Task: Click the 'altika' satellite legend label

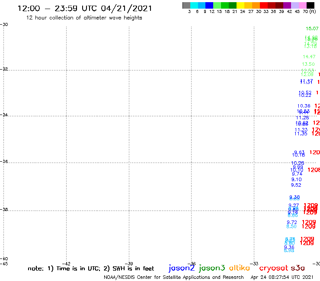Action: click(x=239, y=268)
